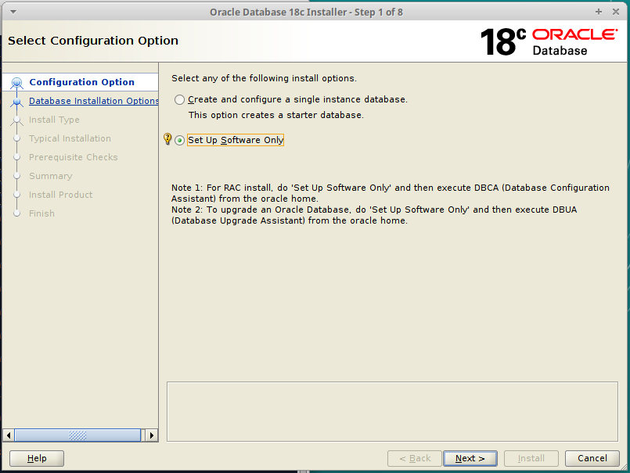Click the Oracle 18c Database logo
The width and height of the screenshot is (630, 473).
coord(549,41)
